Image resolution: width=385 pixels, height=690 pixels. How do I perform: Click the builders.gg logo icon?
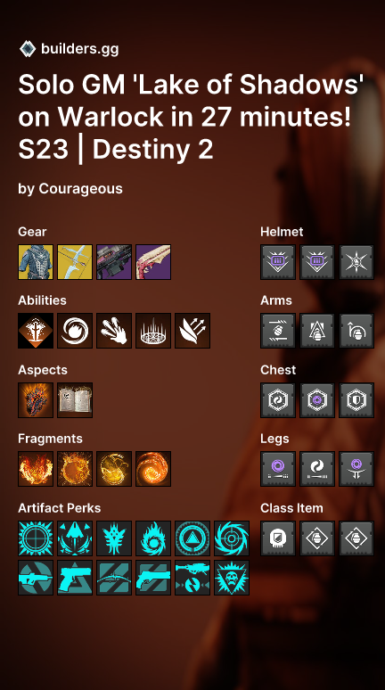(28, 49)
